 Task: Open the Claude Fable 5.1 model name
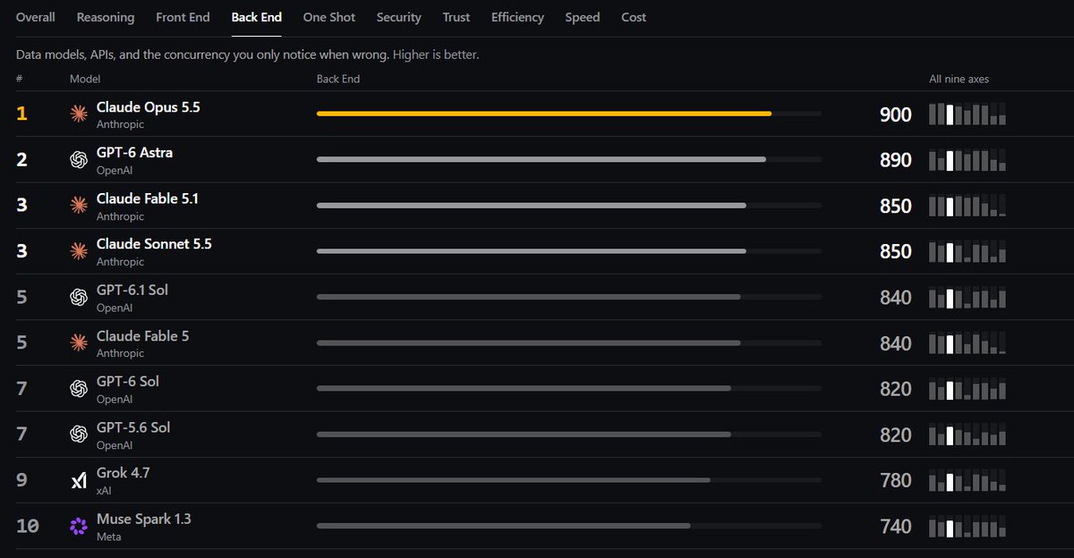[148, 199]
